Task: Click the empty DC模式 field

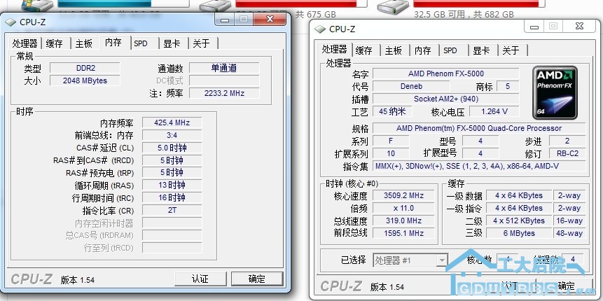Action: pyautogui.click(x=224, y=80)
